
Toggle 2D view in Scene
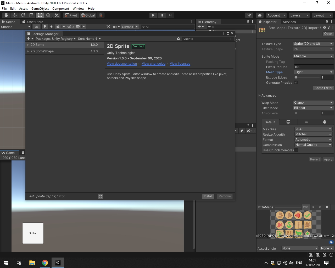click(x=36, y=27)
